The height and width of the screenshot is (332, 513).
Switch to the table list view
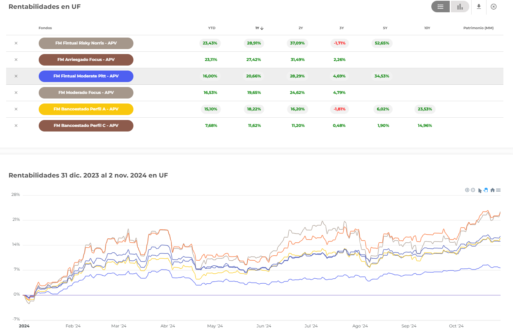tap(441, 7)
